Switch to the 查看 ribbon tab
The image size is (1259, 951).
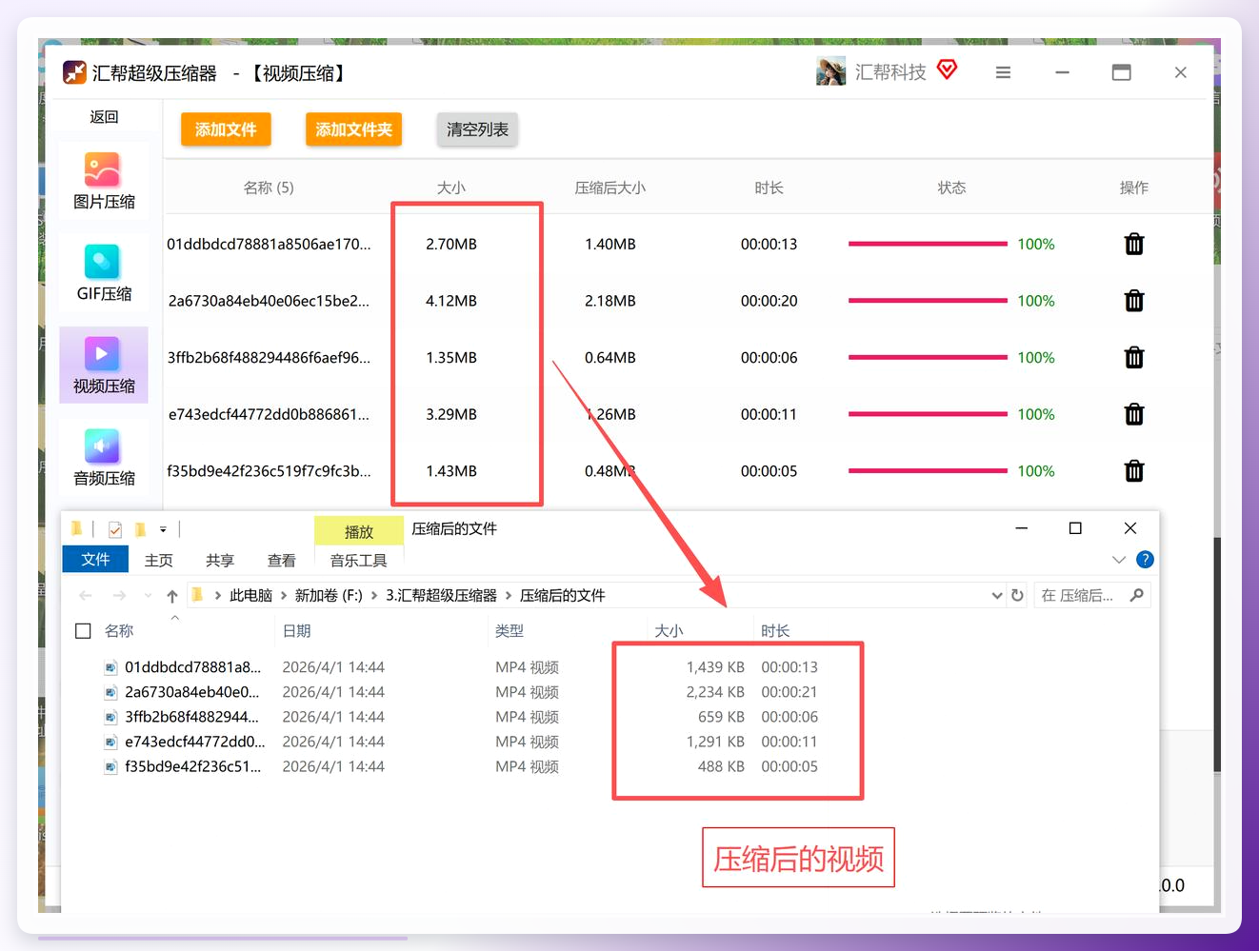pyautogui.click(x=282, y=561)
